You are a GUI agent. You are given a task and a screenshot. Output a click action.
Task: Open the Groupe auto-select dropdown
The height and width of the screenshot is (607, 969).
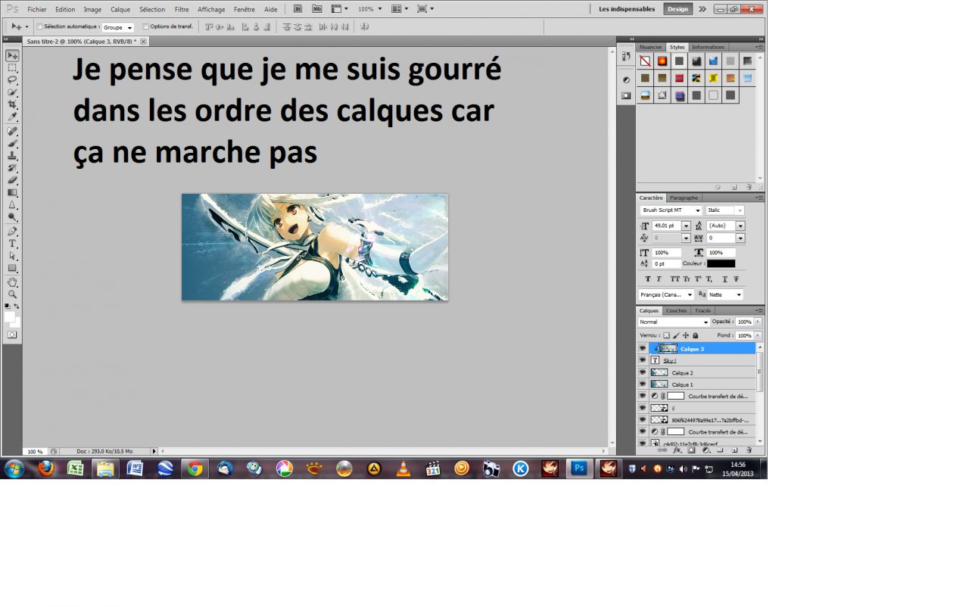tap(118, 27)
